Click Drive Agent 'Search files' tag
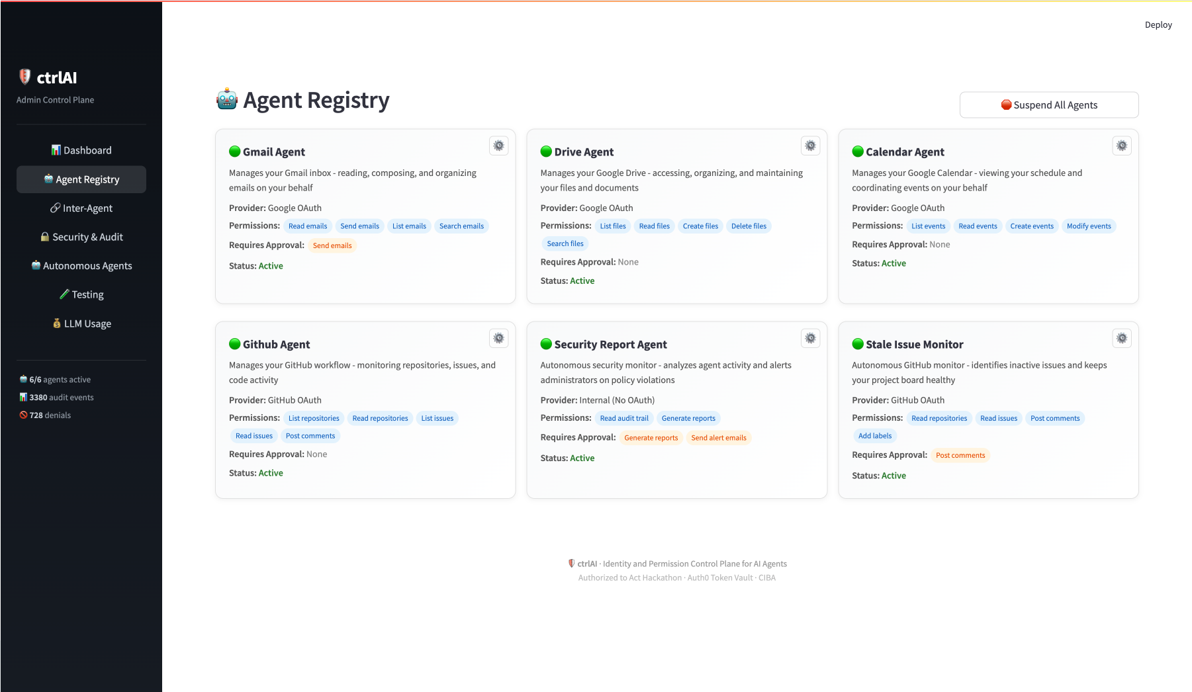 click(x=565, y=243)
